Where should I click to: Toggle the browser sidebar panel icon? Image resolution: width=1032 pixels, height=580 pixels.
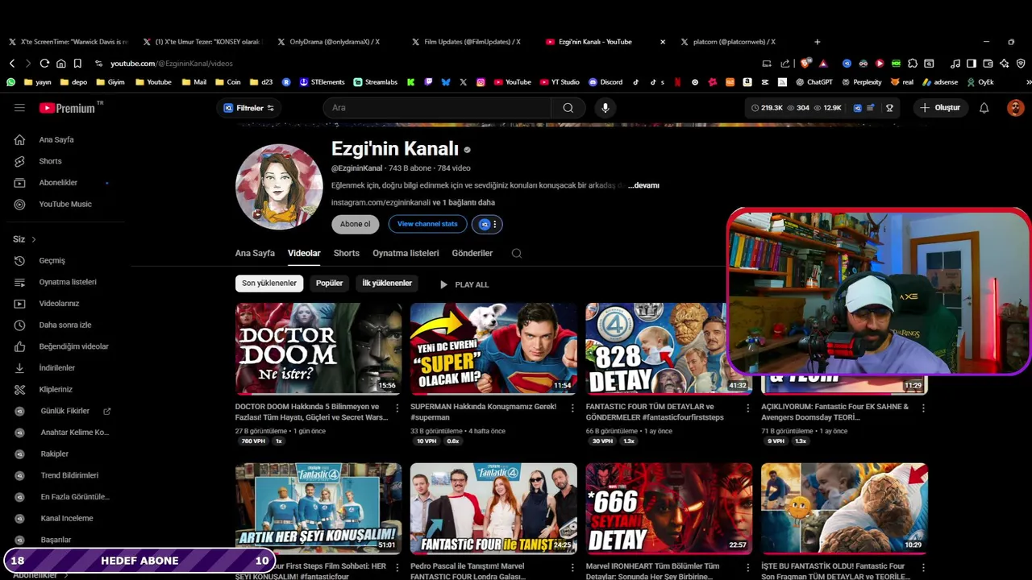(972, 63)
